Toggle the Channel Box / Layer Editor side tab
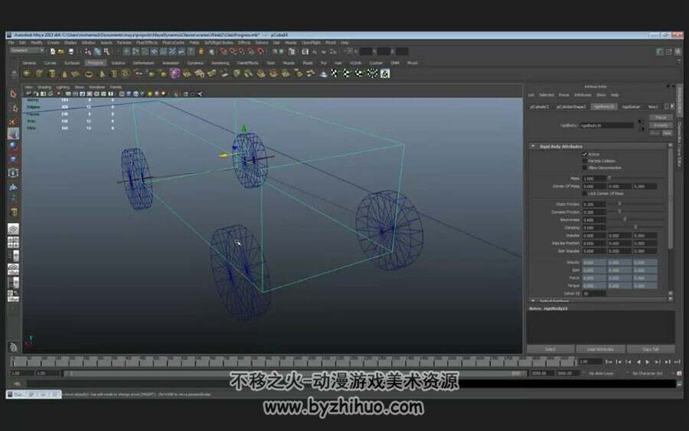 680,143
